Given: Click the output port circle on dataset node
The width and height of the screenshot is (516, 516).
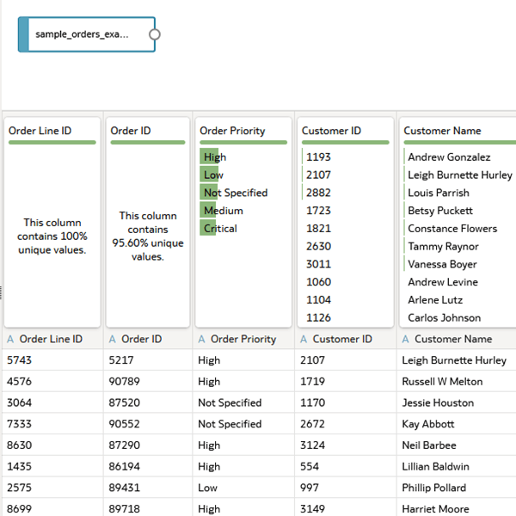Looking at the screenshot, I should pos(155,34).
